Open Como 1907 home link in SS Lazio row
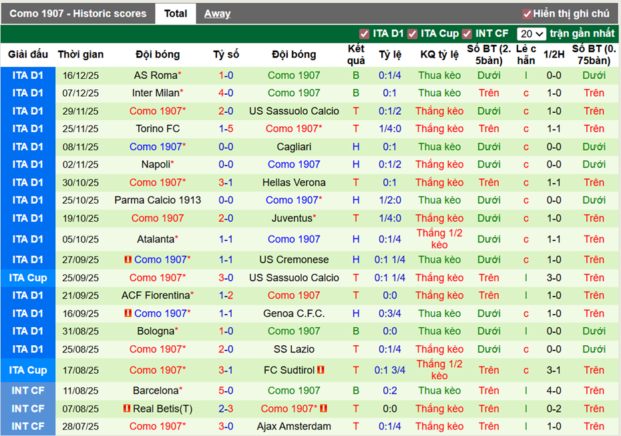The image size is (621, 436). (x=156, y=349)
